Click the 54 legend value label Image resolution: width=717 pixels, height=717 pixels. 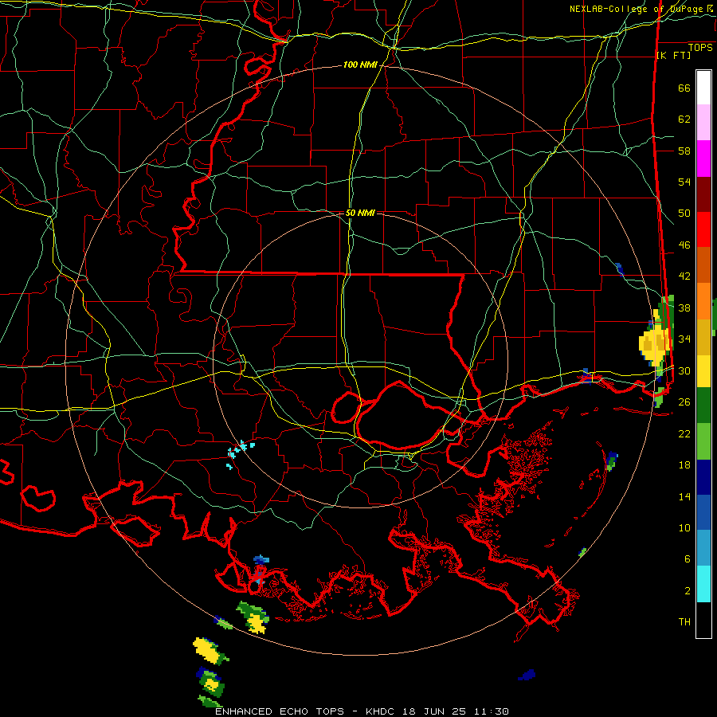coord(684,182)
